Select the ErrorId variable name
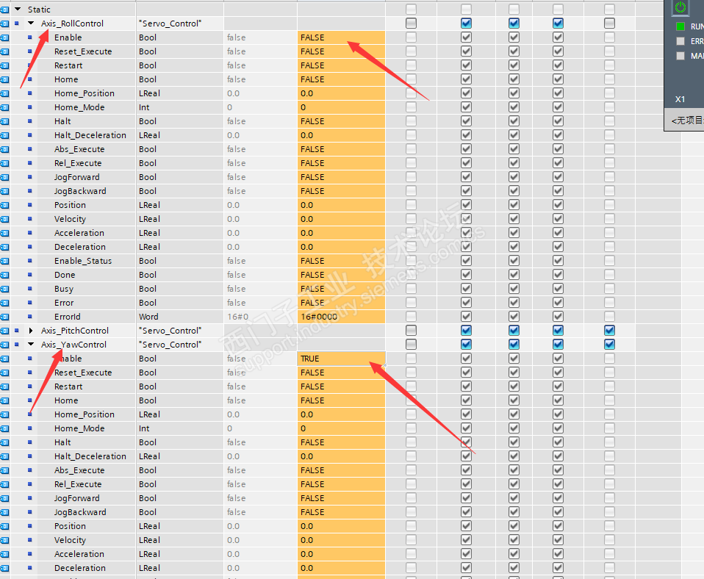Image resolution: width=704 pixels, height=579 pixels. (x=68, y=317)
